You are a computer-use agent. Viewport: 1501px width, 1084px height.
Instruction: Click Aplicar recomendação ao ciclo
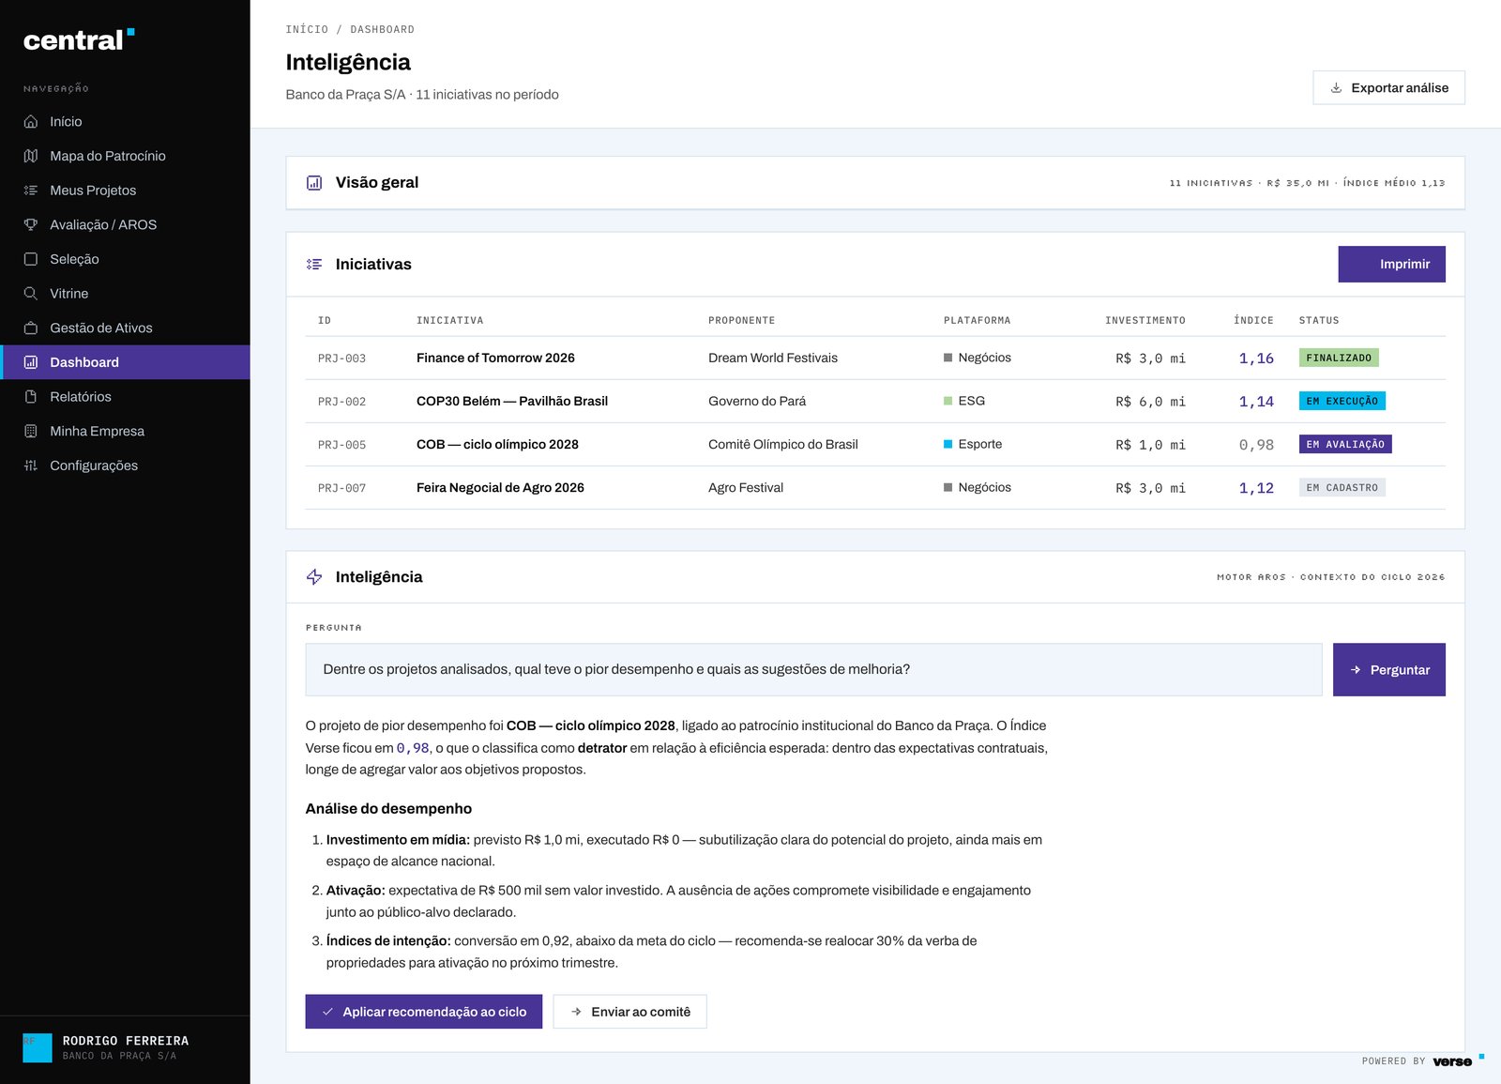pyautogui.click(x=424, y=1012)
